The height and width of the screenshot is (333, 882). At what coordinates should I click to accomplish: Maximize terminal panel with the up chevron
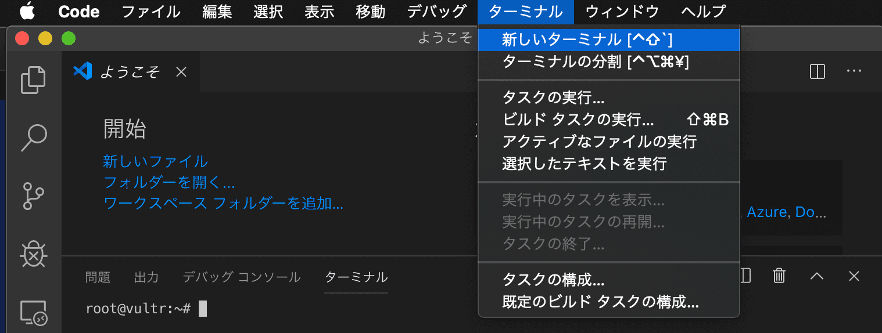point(817,276)
